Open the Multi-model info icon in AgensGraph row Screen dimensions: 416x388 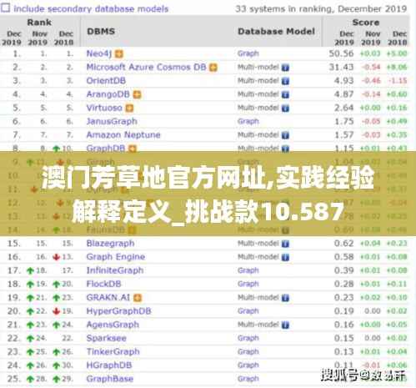tap(285, 325)
